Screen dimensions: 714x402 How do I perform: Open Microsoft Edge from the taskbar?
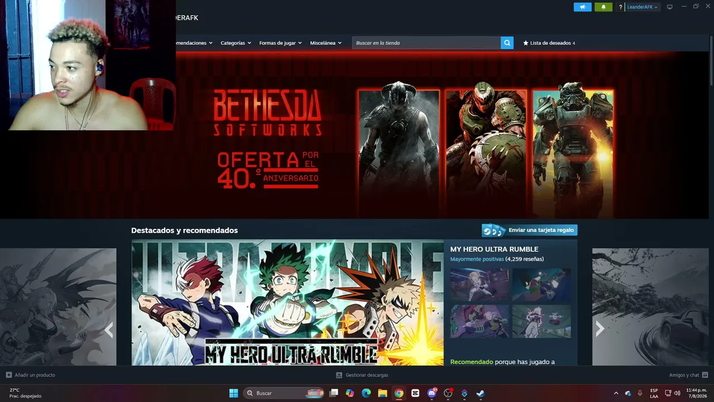coord(366,393)
